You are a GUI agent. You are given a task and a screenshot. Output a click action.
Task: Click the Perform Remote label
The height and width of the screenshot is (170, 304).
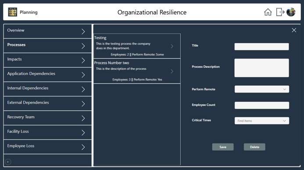coord(204,89)
